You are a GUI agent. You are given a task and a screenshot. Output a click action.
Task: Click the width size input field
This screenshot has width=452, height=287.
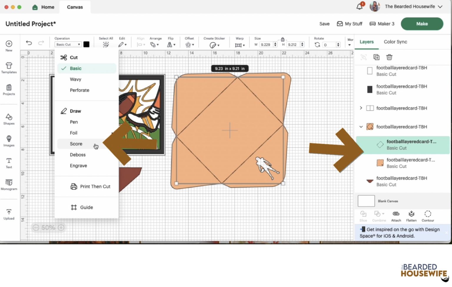click(x=266, y=45)
